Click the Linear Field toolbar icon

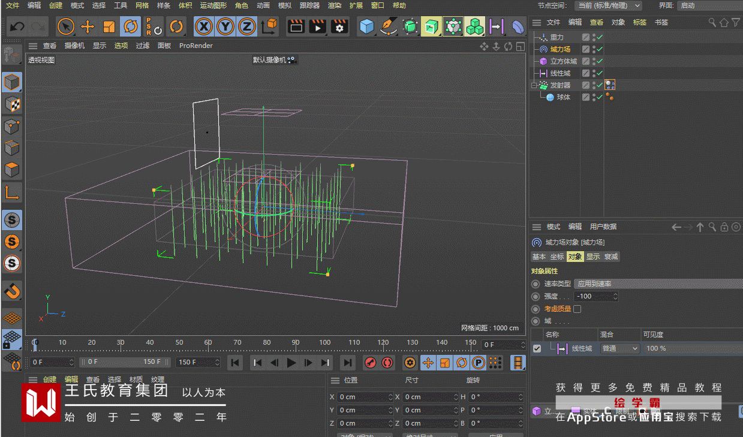pos(496,26)
